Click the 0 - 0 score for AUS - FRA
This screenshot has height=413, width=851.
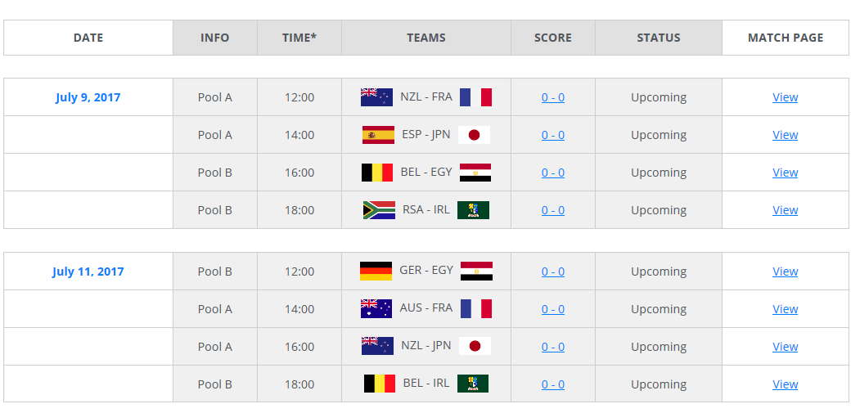pyautogui.click(x=552, y=309)
